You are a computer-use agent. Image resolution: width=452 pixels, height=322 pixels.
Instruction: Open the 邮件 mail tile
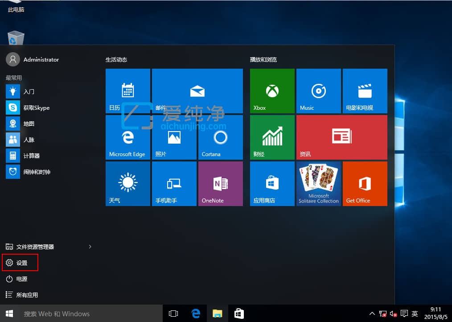tap(197, 91)
